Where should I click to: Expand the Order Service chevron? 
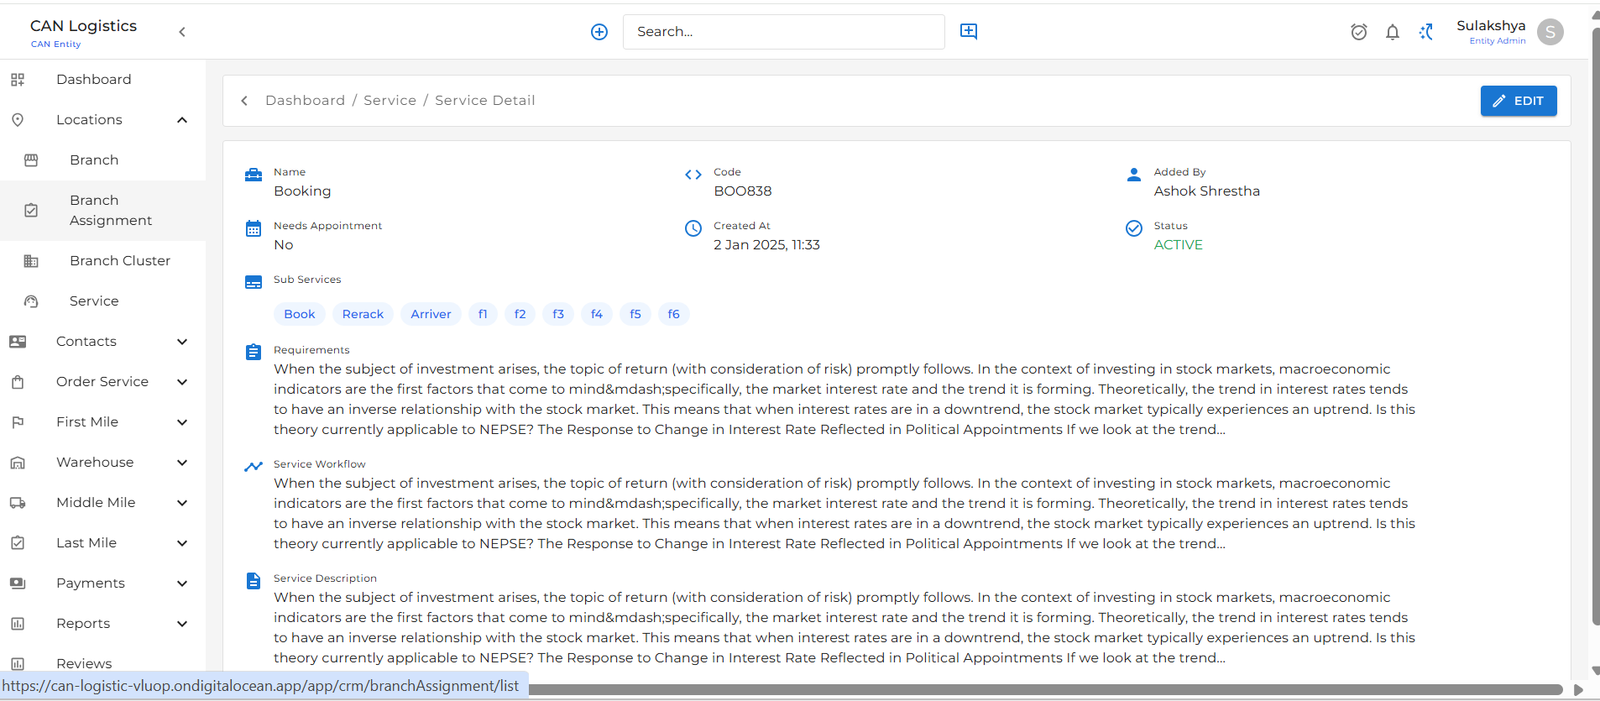tap(182, 382)
